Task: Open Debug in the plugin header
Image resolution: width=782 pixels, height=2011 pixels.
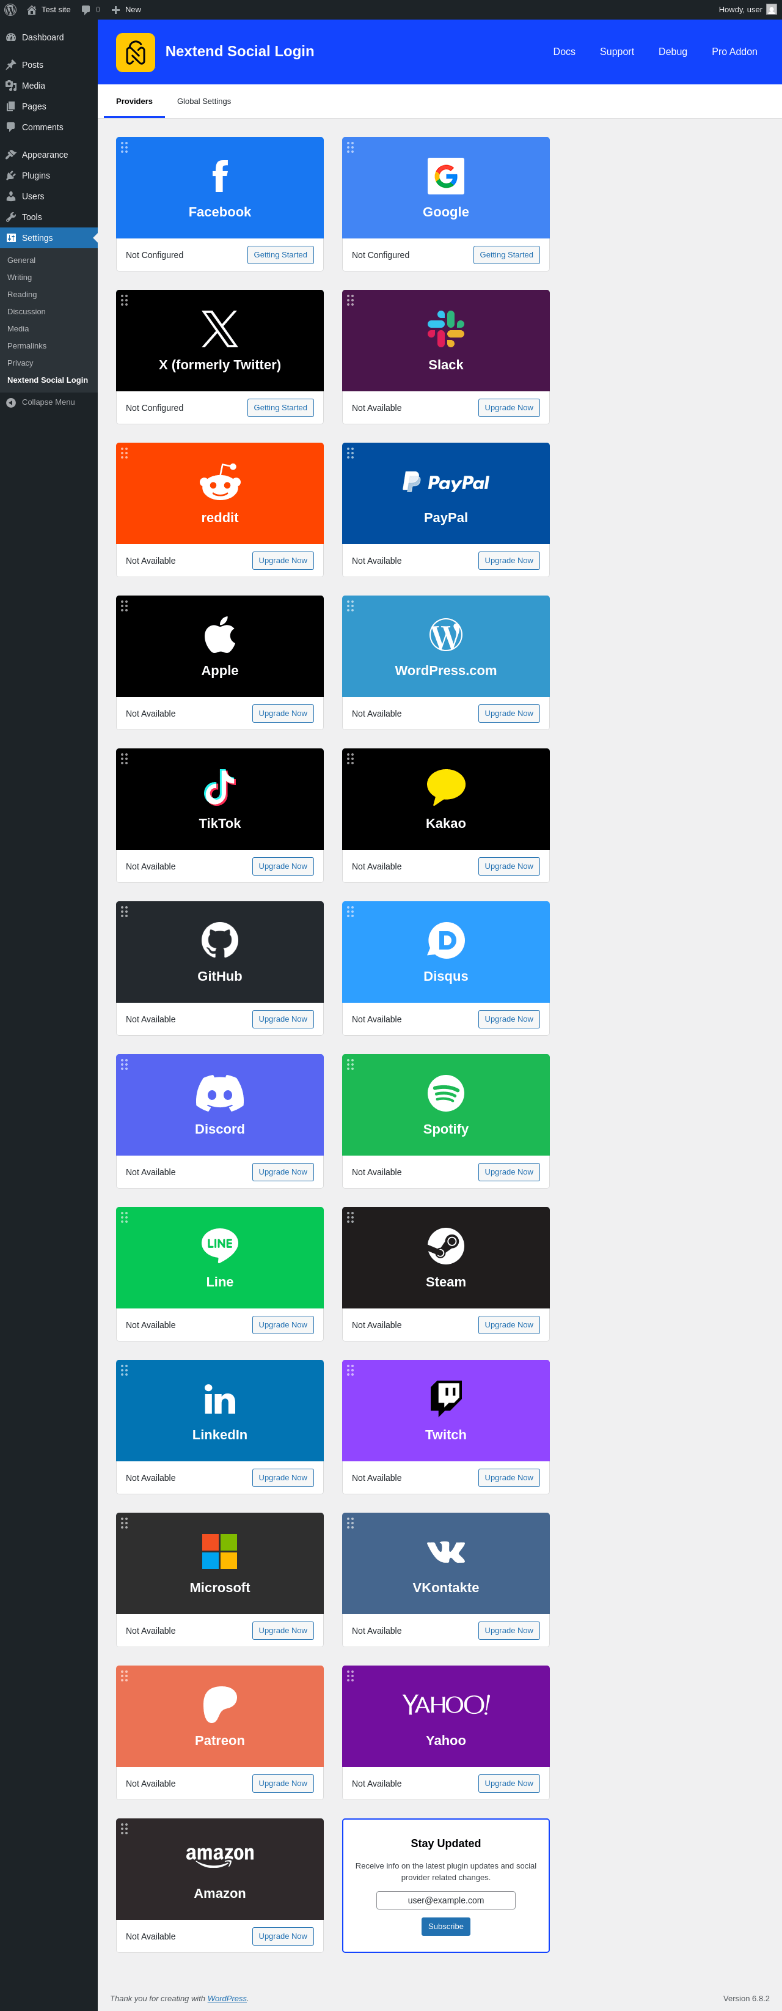Action: click(x=672, y=51)
